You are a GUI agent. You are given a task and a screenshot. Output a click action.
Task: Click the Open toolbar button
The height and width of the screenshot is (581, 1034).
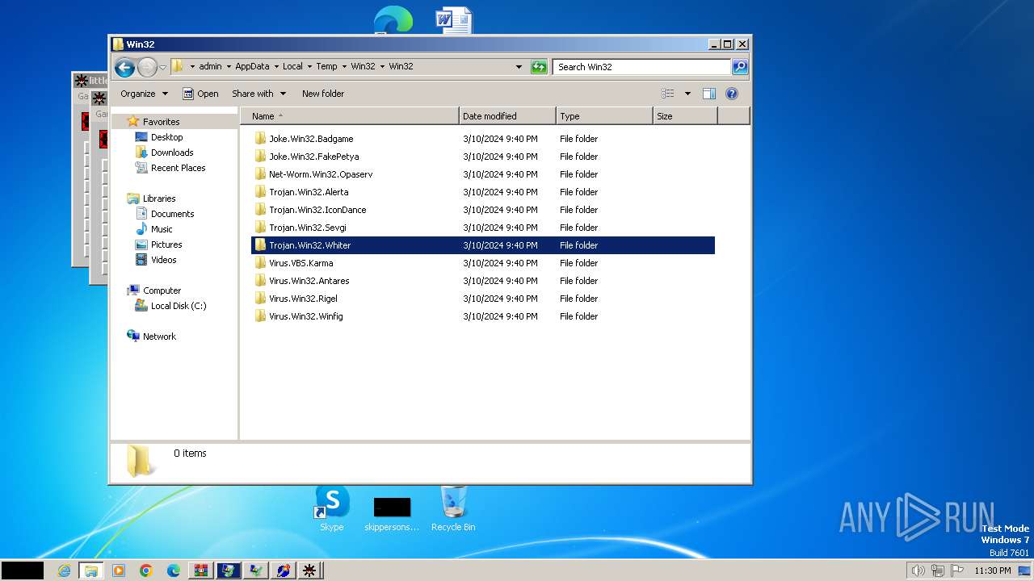[x=200, y=94]
